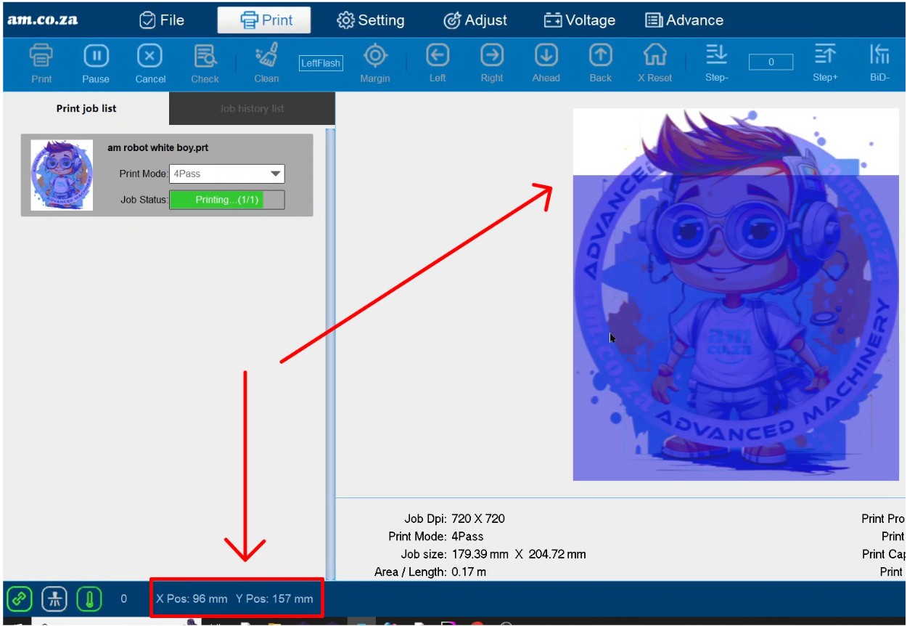Click the X Reset home icon
Viewport: 907px width, 626px height.
(x=654, y=55)
